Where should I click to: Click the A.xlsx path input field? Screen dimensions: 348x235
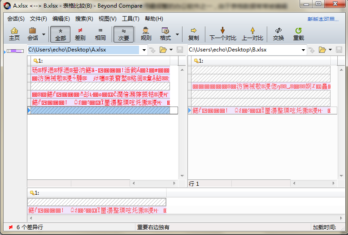(83, 50)
